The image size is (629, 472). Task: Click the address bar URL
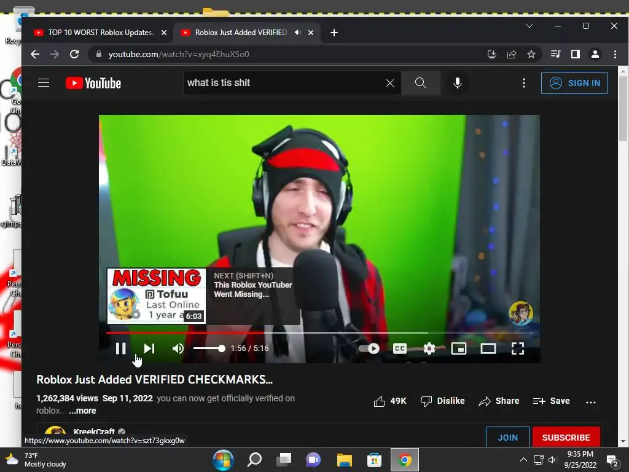pyautogui.click(x=179, y=54)
